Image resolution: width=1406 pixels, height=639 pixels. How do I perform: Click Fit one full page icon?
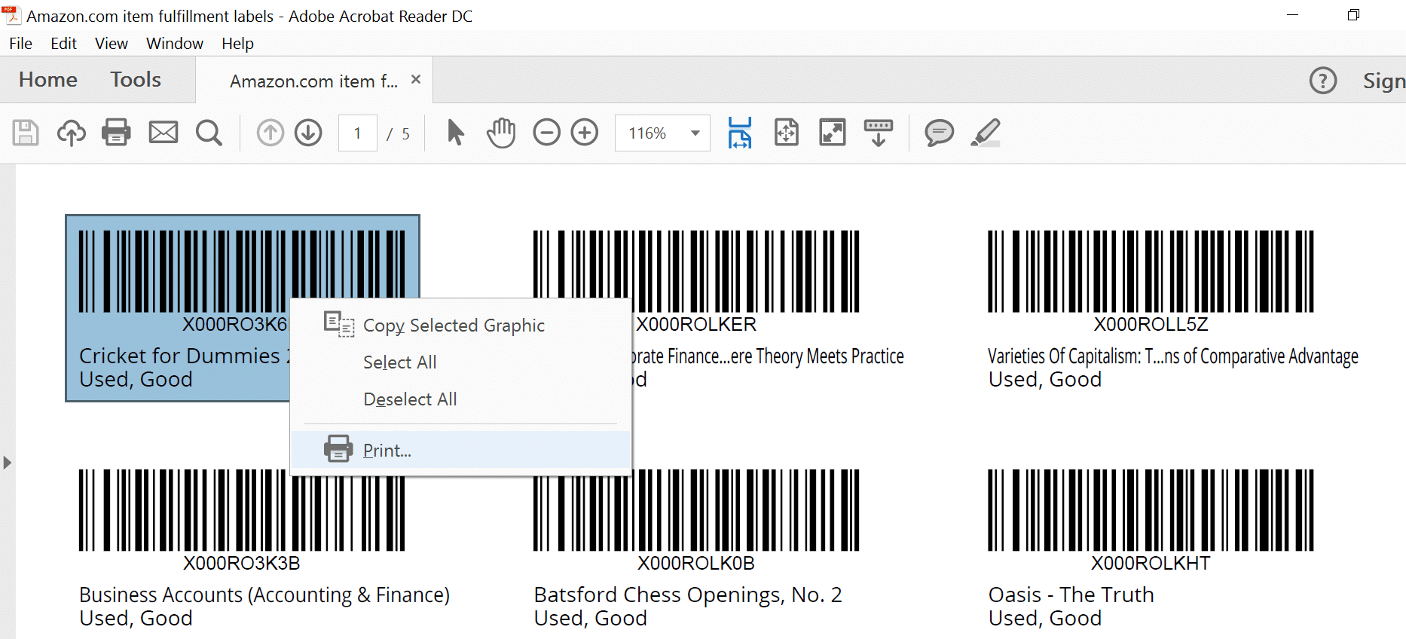click(x=787, y=133)
